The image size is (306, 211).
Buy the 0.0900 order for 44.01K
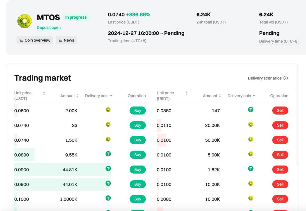pyautogui.click(x=138, y=184)
